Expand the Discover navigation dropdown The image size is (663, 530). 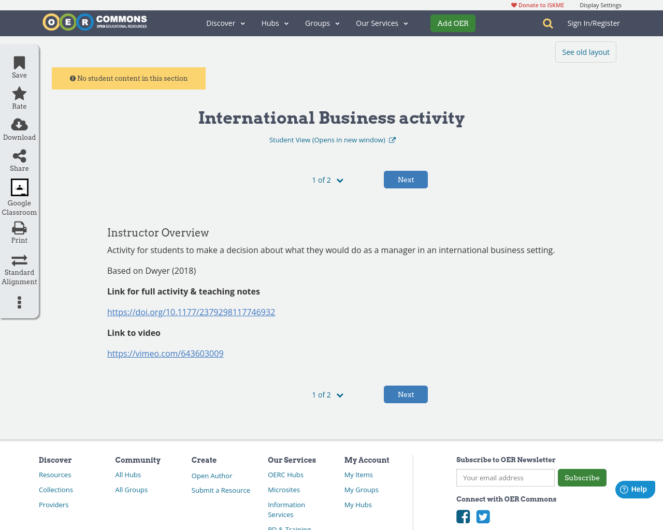click(x=225, y=23)
